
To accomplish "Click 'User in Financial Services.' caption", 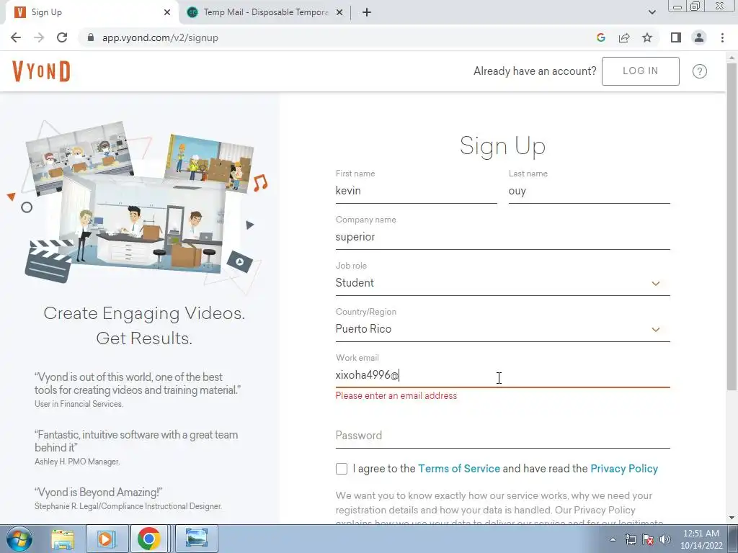I will [79, 404].
